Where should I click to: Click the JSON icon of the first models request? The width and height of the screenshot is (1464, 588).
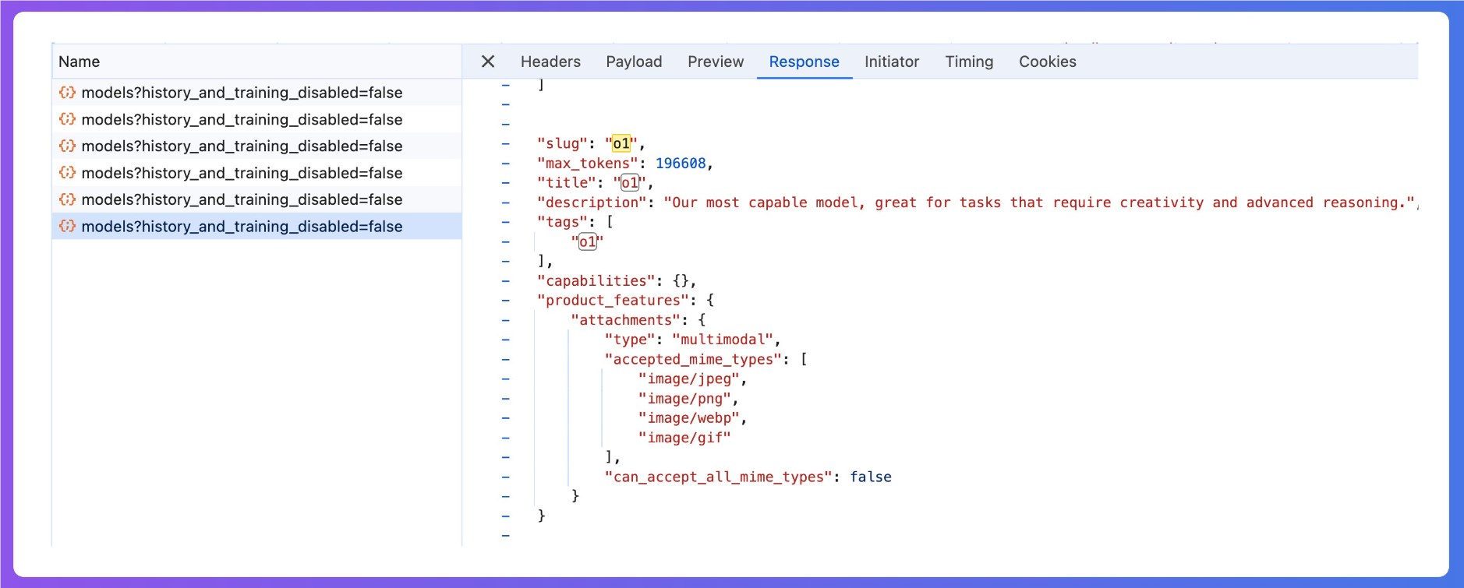tap(68, 93)
